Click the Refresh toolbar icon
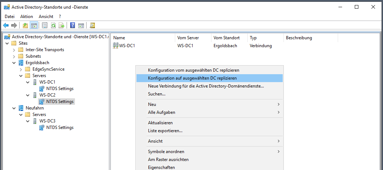Viewport: 383px width, 170px height. pyautogui.click(x=53, y=25)
